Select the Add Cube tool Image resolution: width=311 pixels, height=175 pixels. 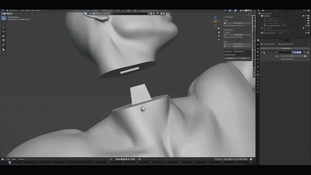click(4, 54)
